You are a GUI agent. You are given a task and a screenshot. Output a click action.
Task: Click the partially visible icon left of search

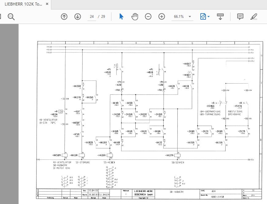click(1, 17)
